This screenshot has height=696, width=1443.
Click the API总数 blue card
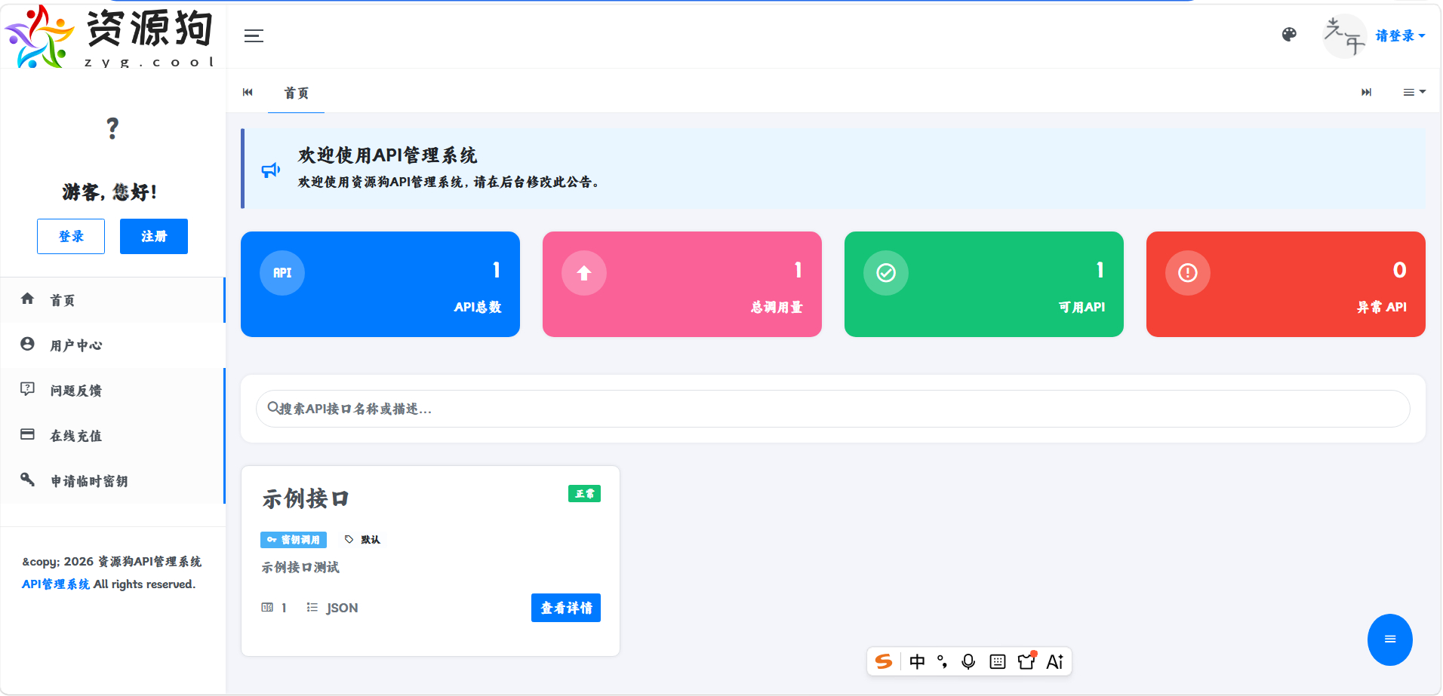click(x=380, y=284)
